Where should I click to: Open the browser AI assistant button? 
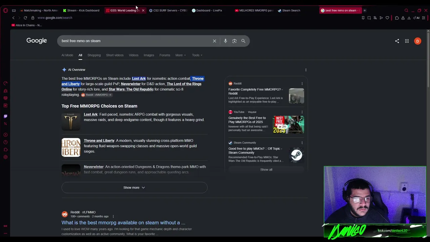[417, 18]
